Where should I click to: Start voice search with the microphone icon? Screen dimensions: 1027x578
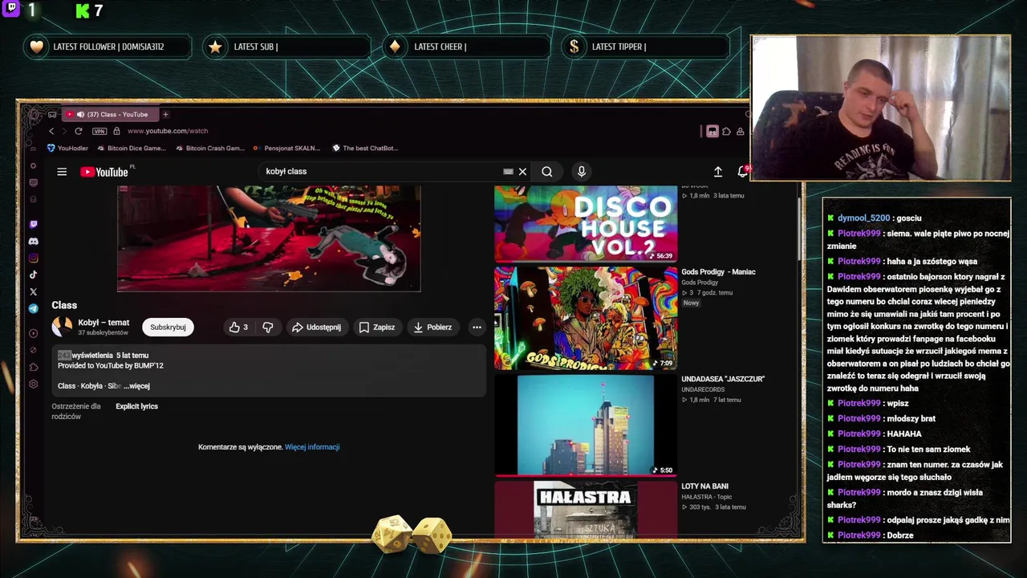click(x=582, y=171)
